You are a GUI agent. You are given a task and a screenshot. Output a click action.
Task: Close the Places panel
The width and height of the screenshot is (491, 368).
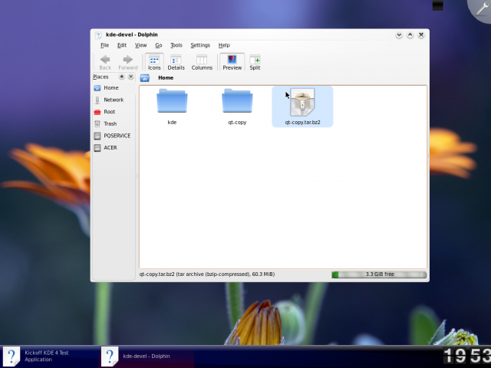point(131,77)
